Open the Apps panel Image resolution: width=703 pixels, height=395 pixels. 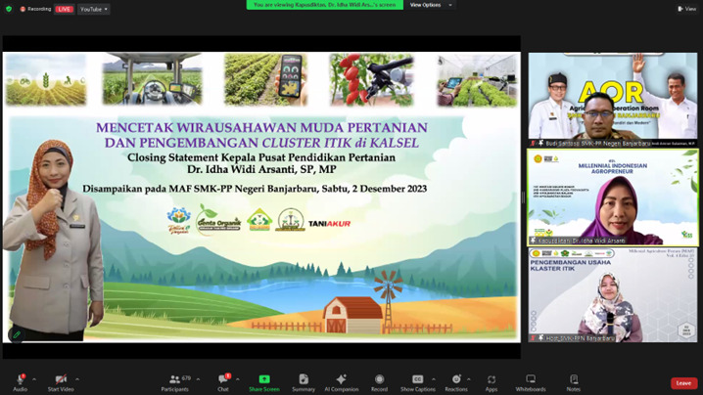(x=492, y=379)
